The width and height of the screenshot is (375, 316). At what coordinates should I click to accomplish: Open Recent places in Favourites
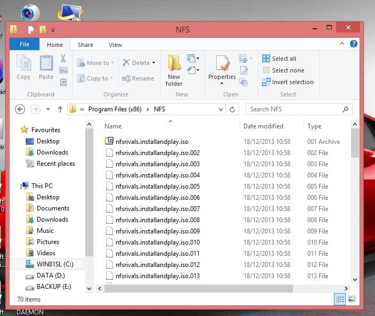(50, 164)
